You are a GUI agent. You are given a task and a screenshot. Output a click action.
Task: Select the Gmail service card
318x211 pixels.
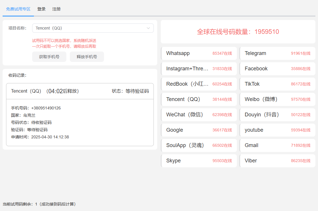(x=277, y=145)
